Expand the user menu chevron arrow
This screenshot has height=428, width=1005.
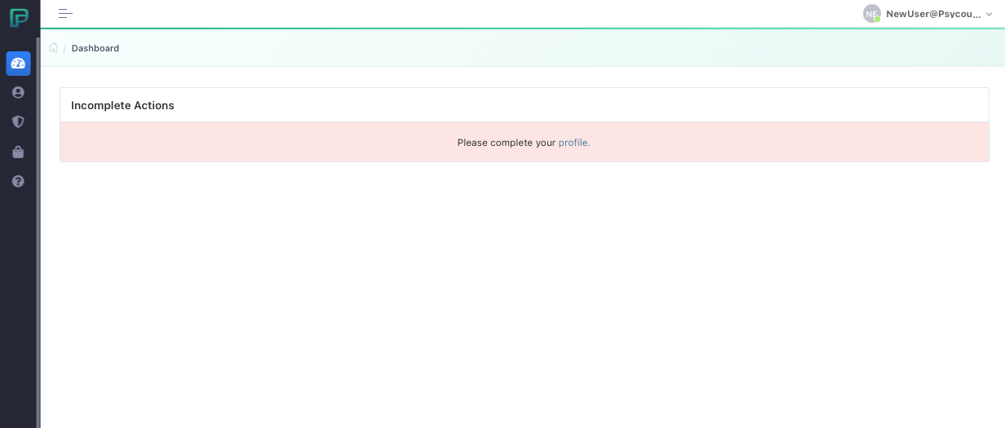point(990,15)
